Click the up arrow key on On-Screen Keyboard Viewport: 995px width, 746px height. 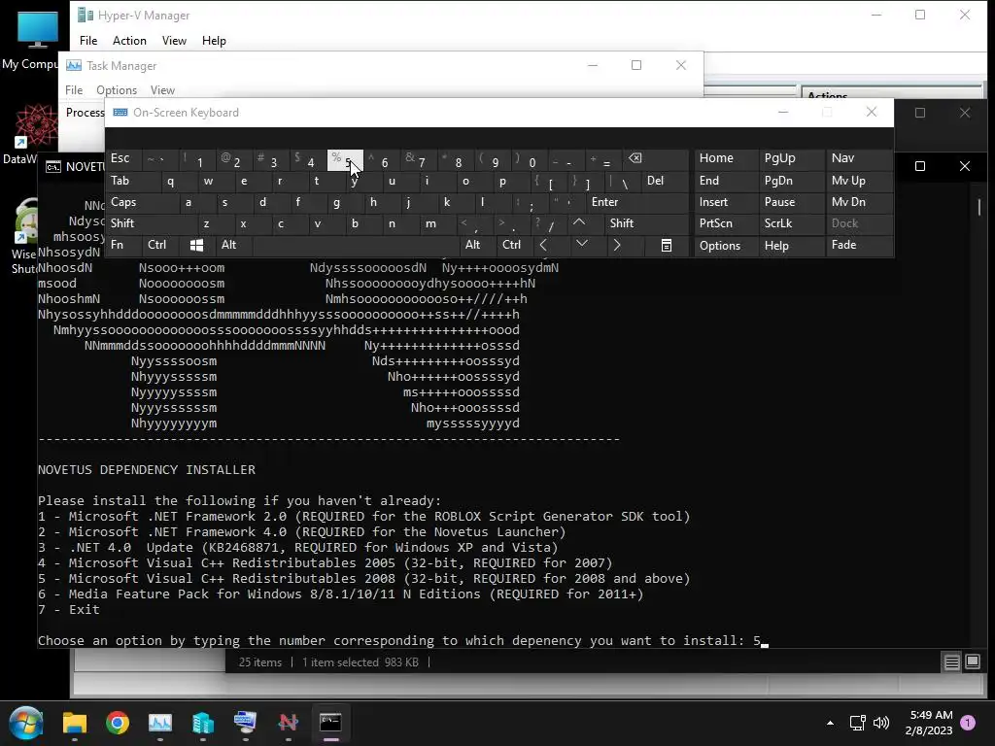click(x=579, y=223)
